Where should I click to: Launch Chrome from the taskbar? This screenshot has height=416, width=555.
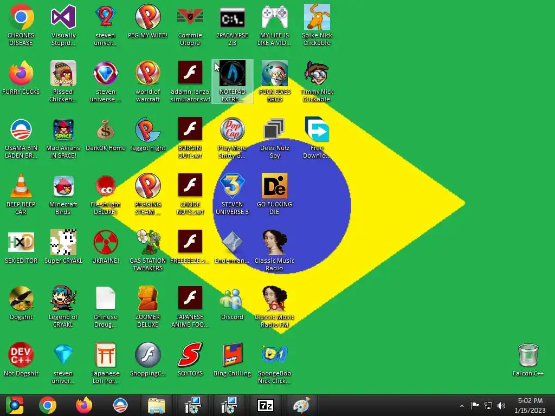[48, 405]
